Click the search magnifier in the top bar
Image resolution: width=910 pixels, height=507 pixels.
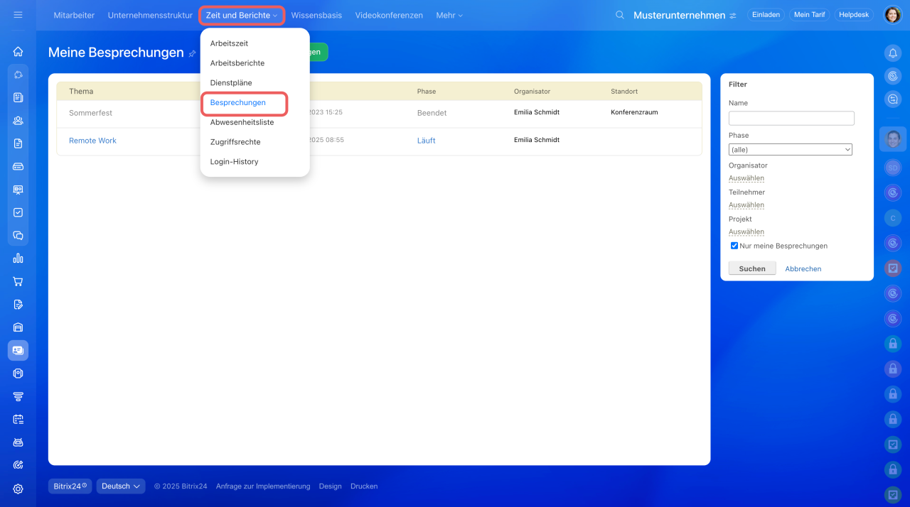(x=620, y=15)
